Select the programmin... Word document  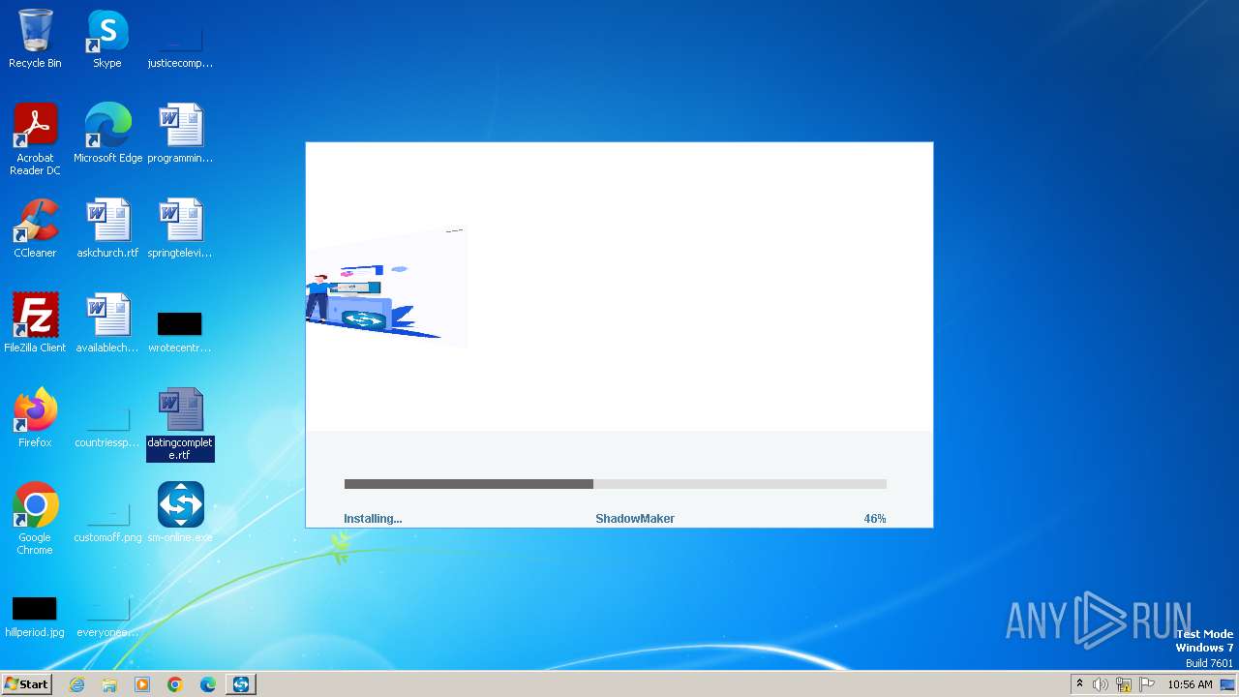coord(180,134)
